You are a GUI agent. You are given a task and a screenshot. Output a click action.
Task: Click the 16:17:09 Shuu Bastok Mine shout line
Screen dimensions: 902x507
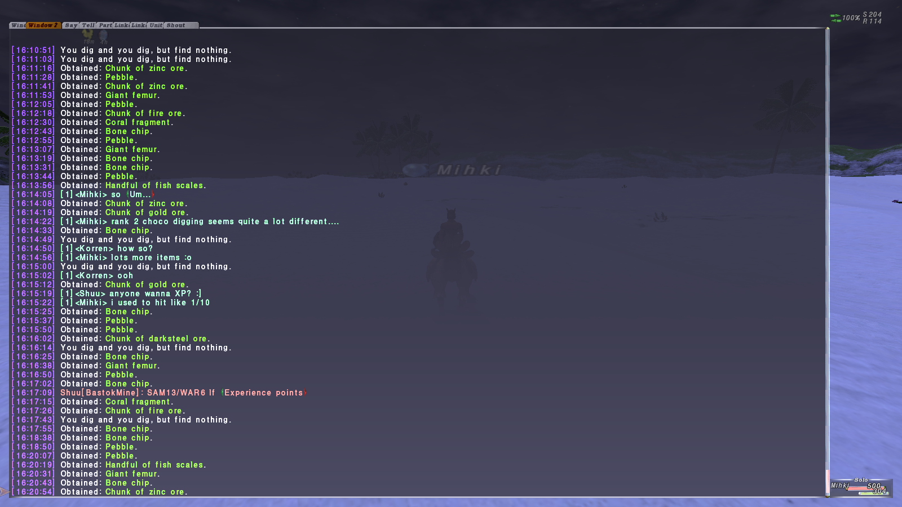tap(159, 393)
